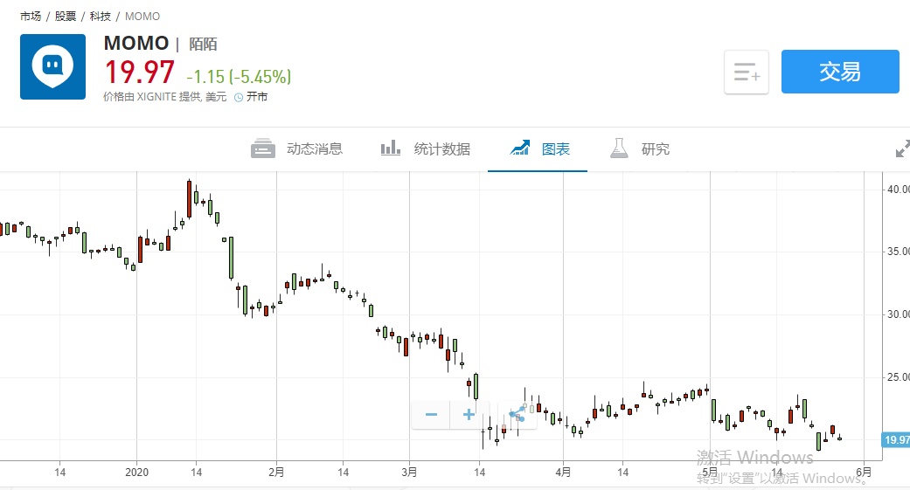Select the 图表 tab
910x490 pixels.
point(539,149)
